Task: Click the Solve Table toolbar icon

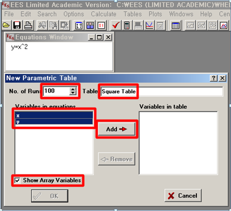Action: [138, 25]
